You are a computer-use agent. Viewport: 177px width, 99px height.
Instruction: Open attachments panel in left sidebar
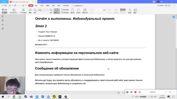tap(2, 24)
